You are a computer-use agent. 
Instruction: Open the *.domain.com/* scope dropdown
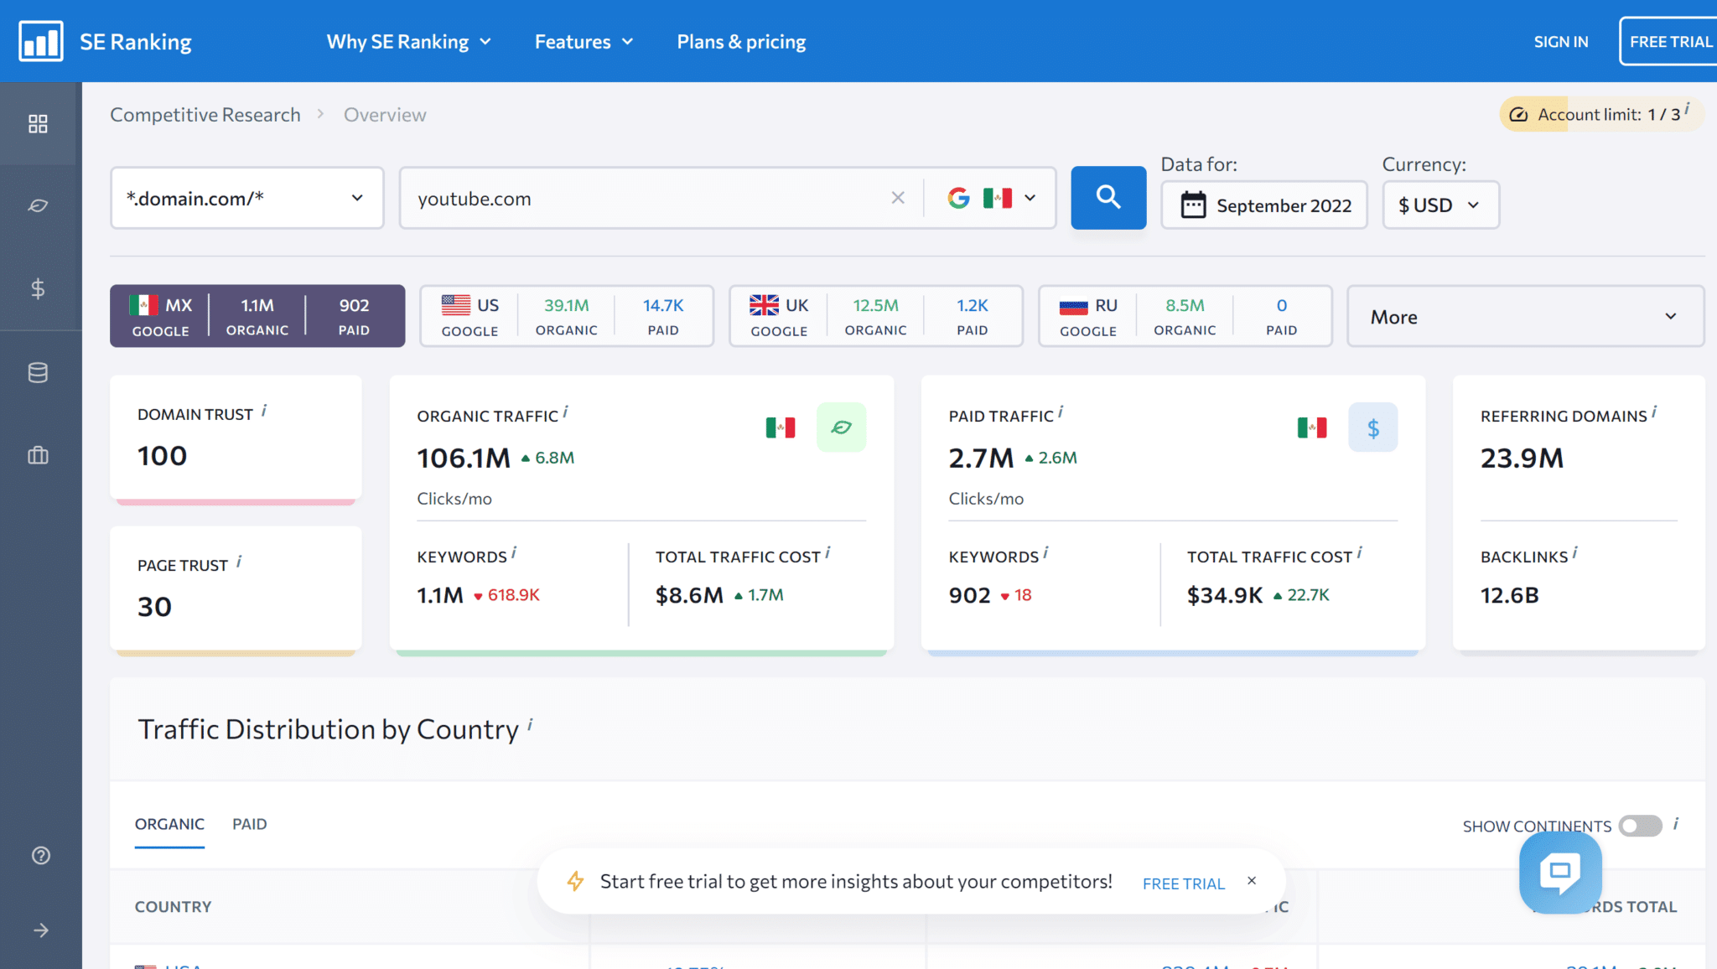pos(247,198)
